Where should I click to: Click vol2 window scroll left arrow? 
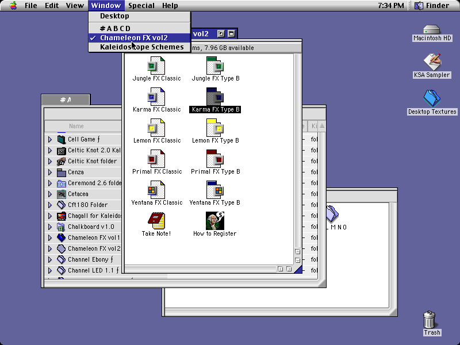click(x=281, y=269)
